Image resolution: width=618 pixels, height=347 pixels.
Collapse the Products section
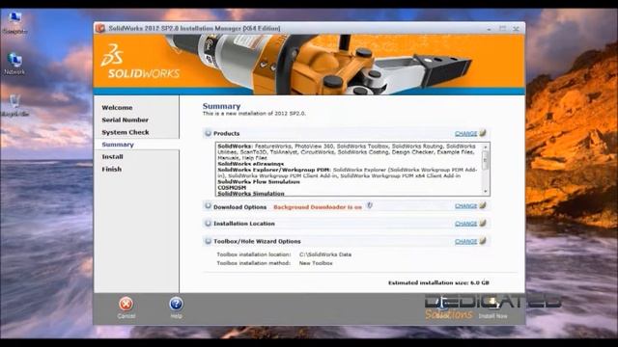click(208, 133)
